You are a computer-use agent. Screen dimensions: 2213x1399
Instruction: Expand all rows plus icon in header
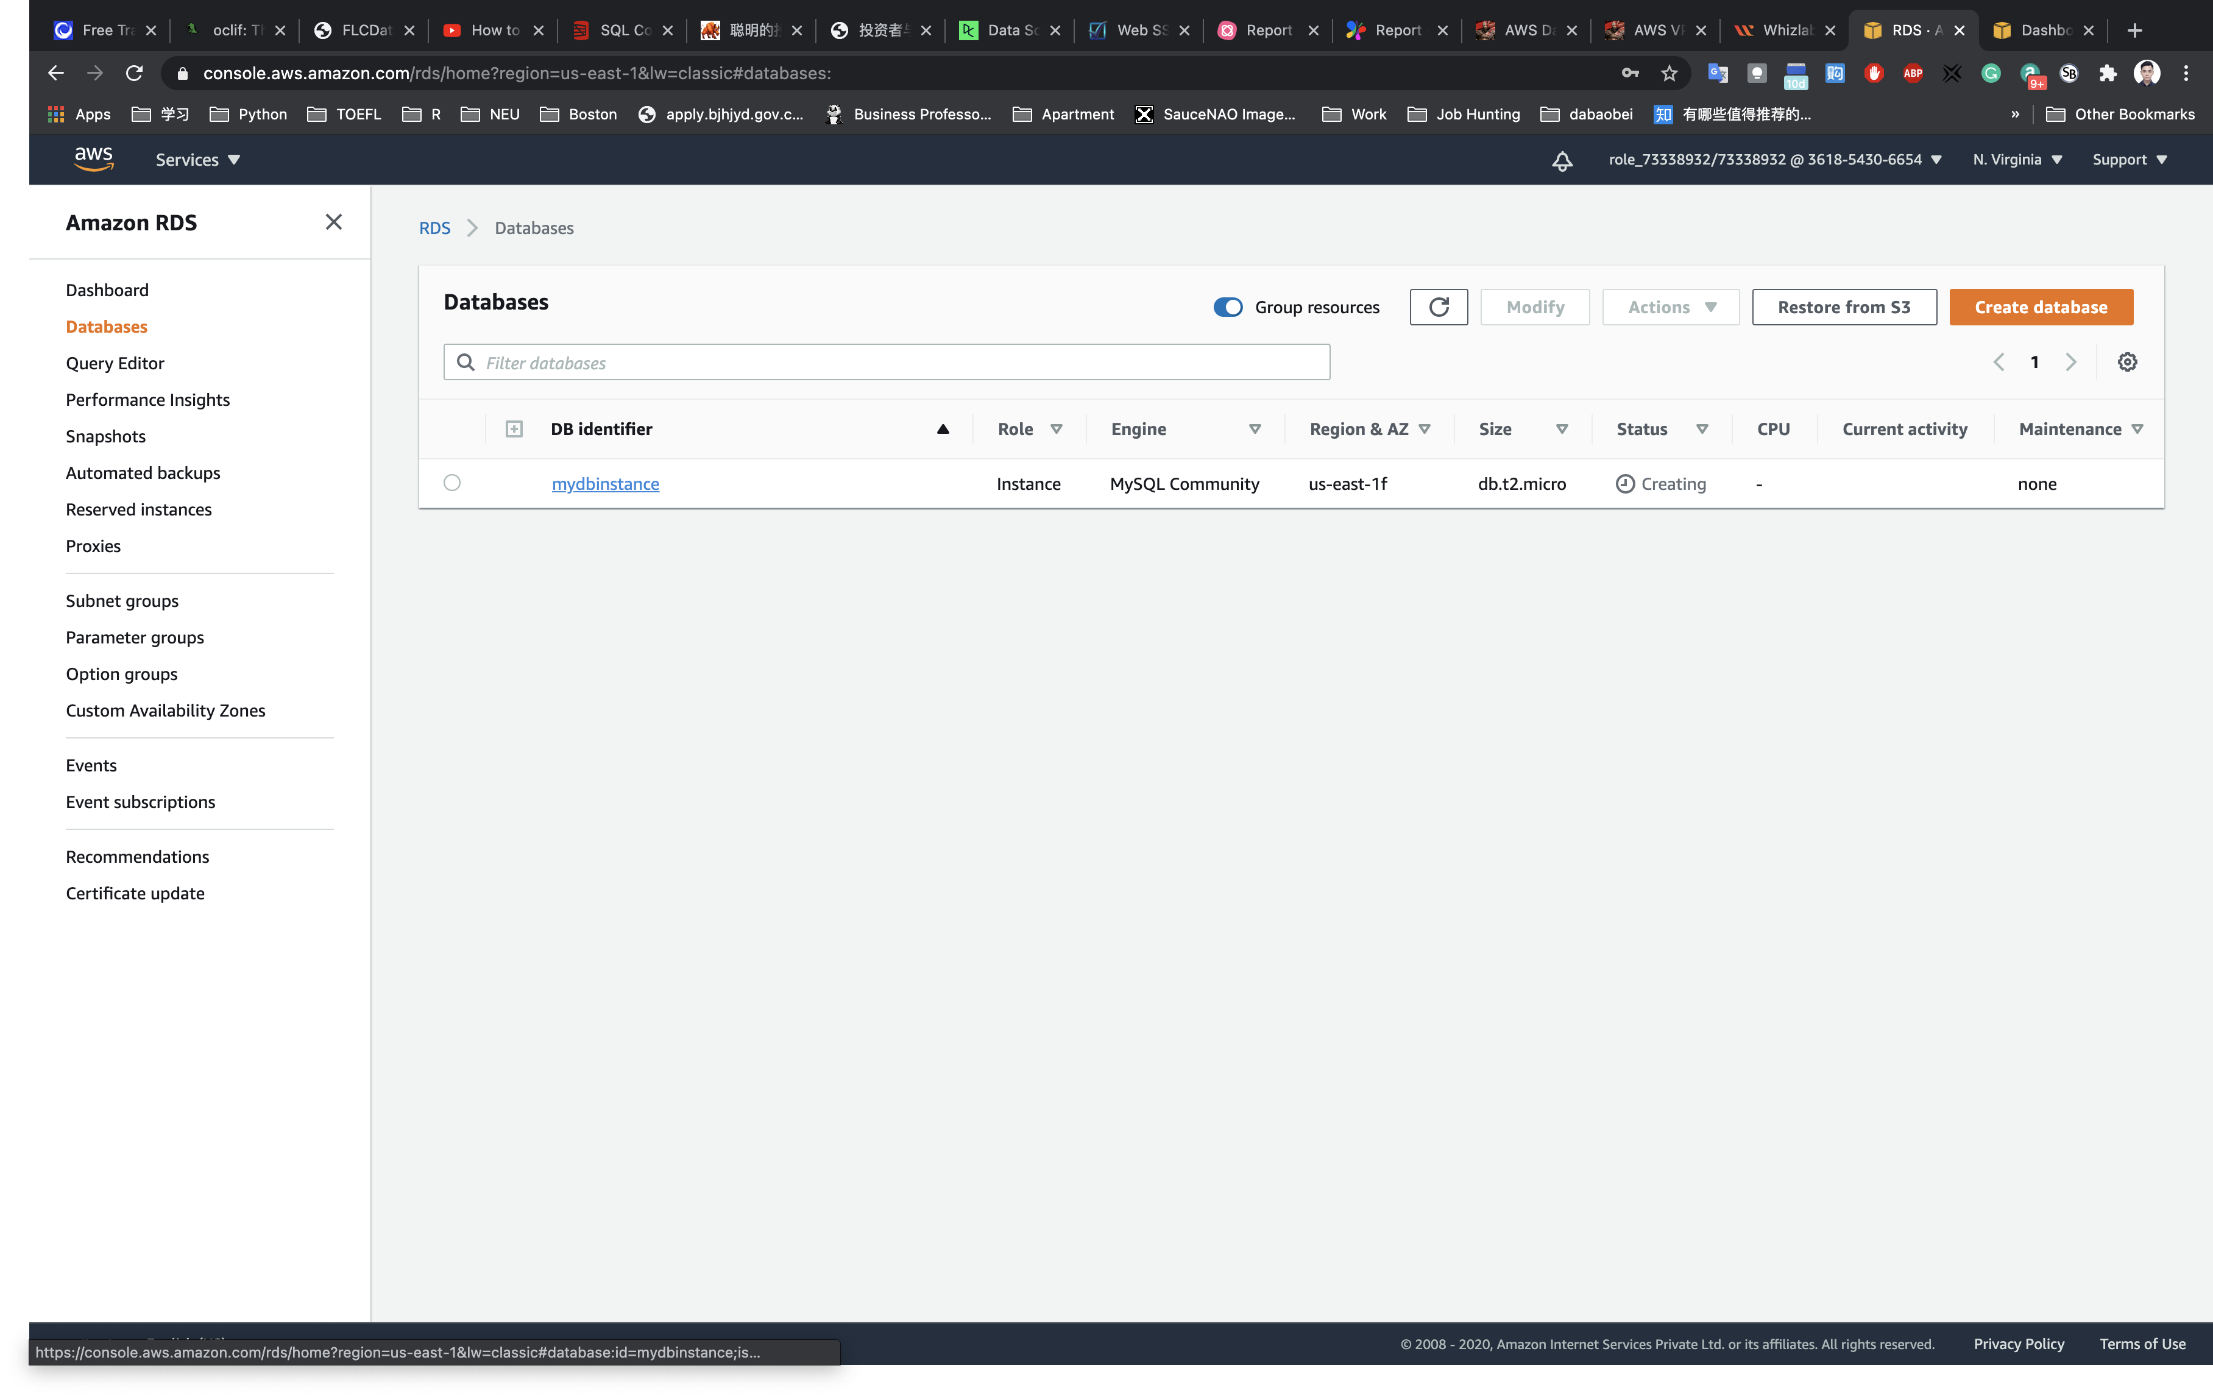pos(514,429)
